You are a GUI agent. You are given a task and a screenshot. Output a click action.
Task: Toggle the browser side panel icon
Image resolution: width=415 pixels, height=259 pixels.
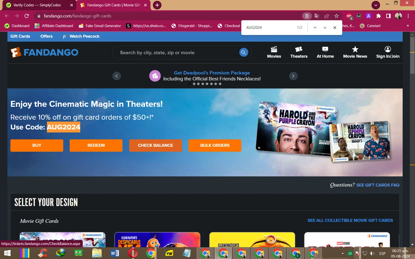(388, 16)
